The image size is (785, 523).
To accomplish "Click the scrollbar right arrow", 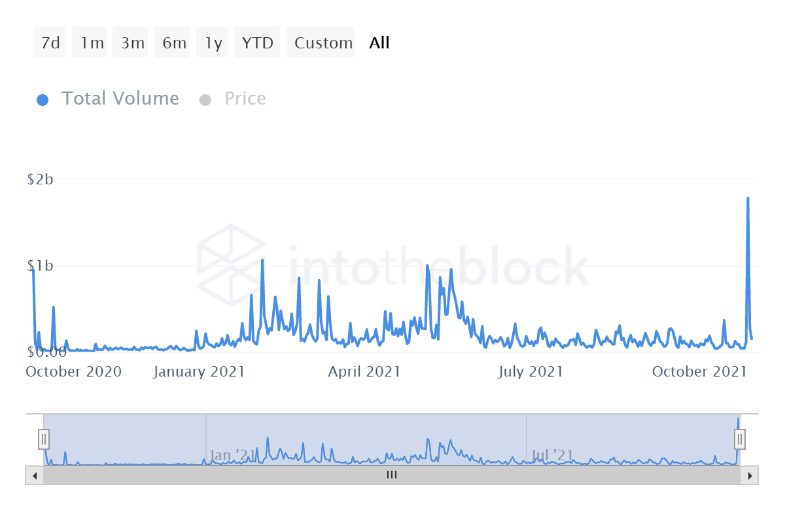I will click(750, 475).
